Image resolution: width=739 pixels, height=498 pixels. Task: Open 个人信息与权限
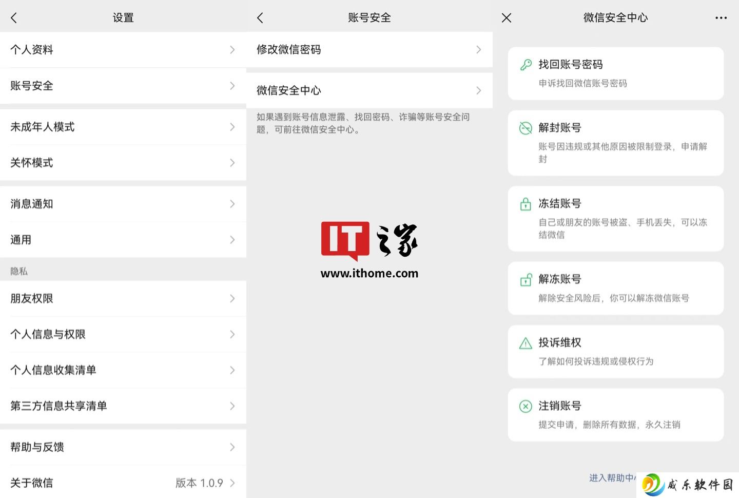click(123, 334)
